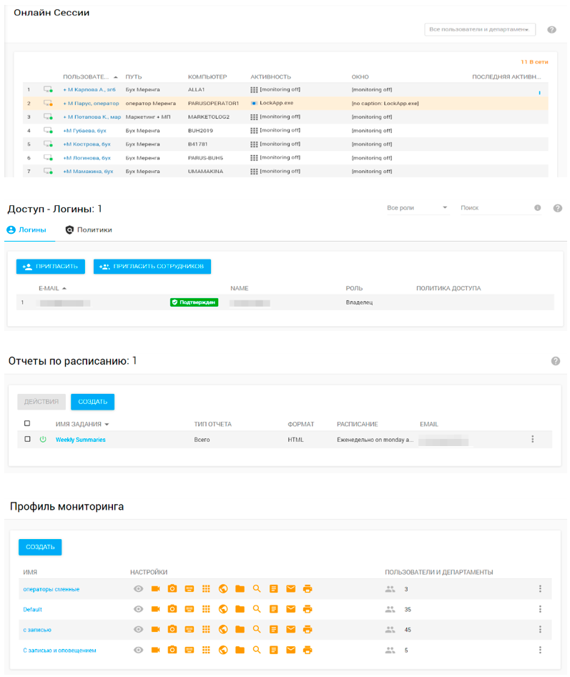Click users group icon in Default row

(390, 609)
